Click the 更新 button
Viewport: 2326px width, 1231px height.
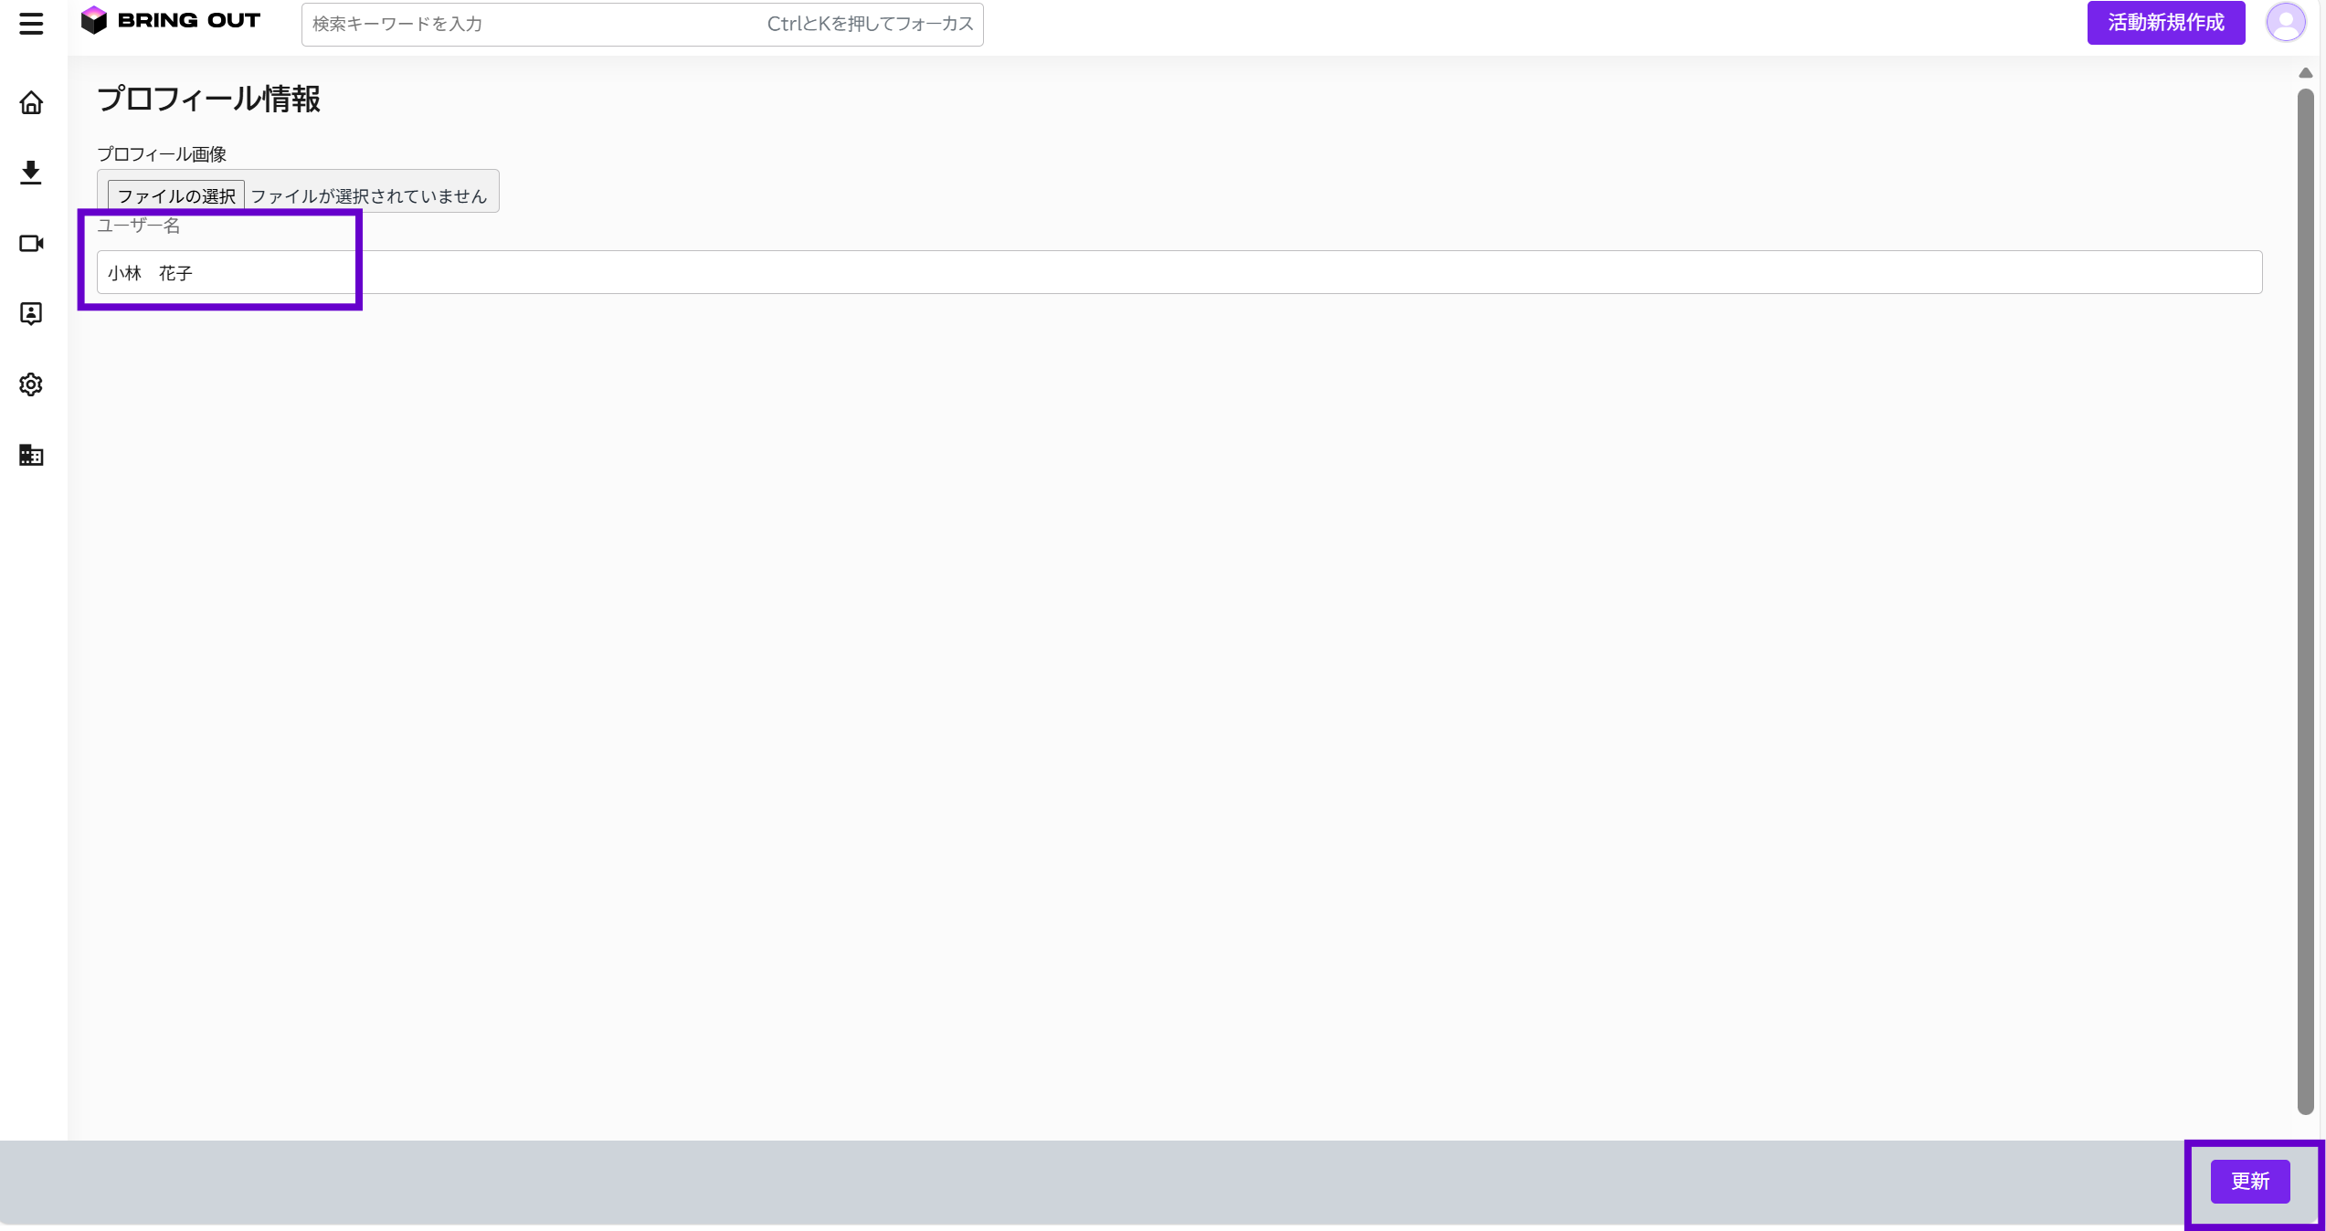point(2250,1181)
